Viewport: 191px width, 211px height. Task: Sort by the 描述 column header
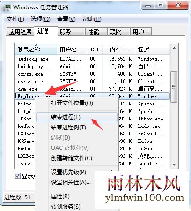click(x=152, y=49)
